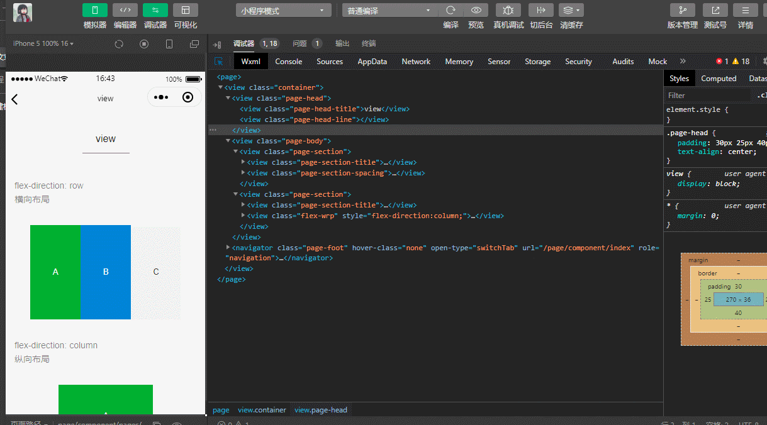Open the 详情 details menu icon
The width and height of the screenshot is (767, 425).
[746, 10]
